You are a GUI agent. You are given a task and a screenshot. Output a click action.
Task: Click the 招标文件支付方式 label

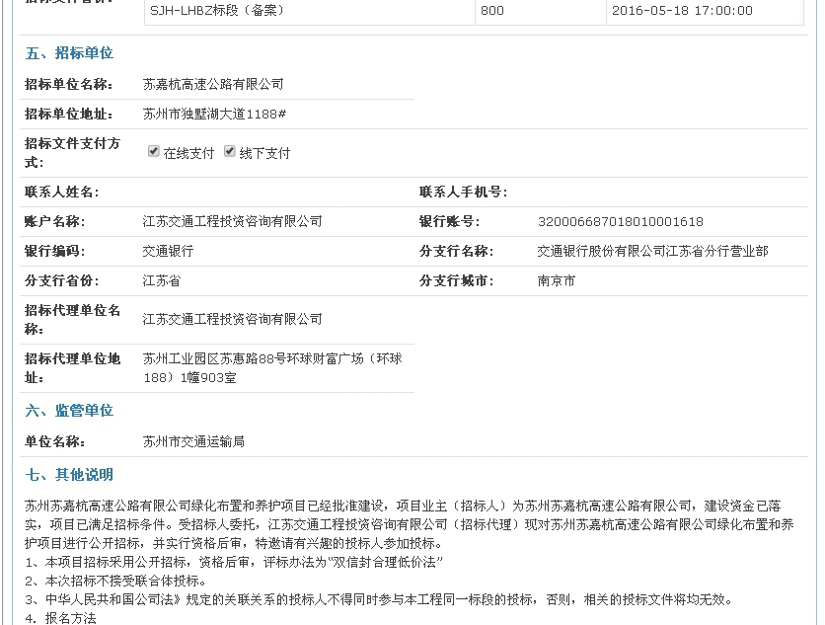72,153
